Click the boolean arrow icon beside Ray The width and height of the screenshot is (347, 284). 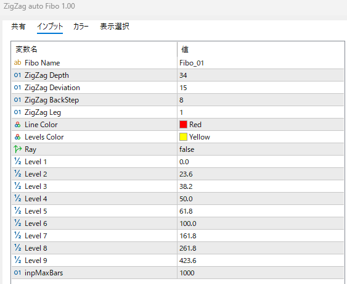click(17, 149)
